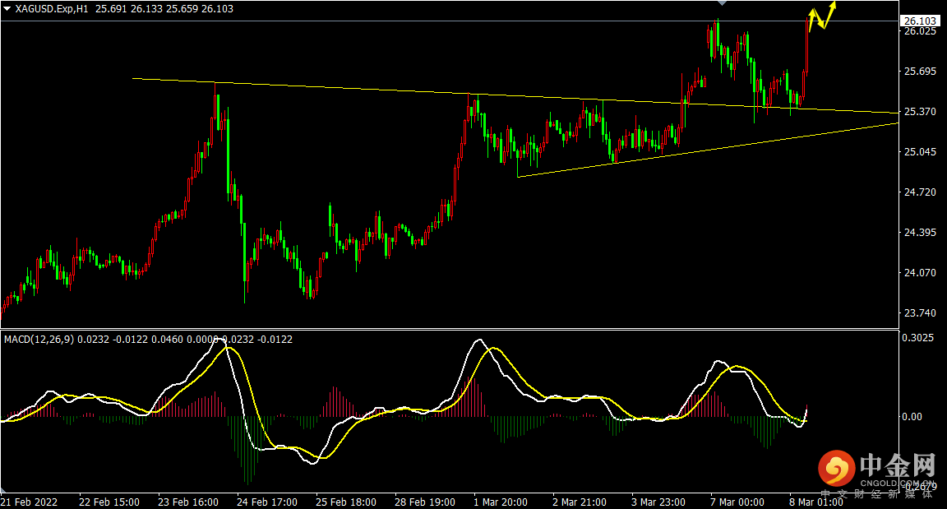The image size is (947, 509).
Task: Click the 2 Mar 21:00 time label
Action: point(580,502)
